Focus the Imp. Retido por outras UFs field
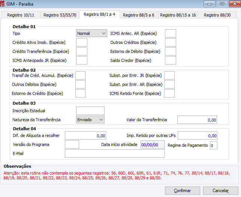The width and height of the screenshot is (241, 197). (x=198, y=135)
